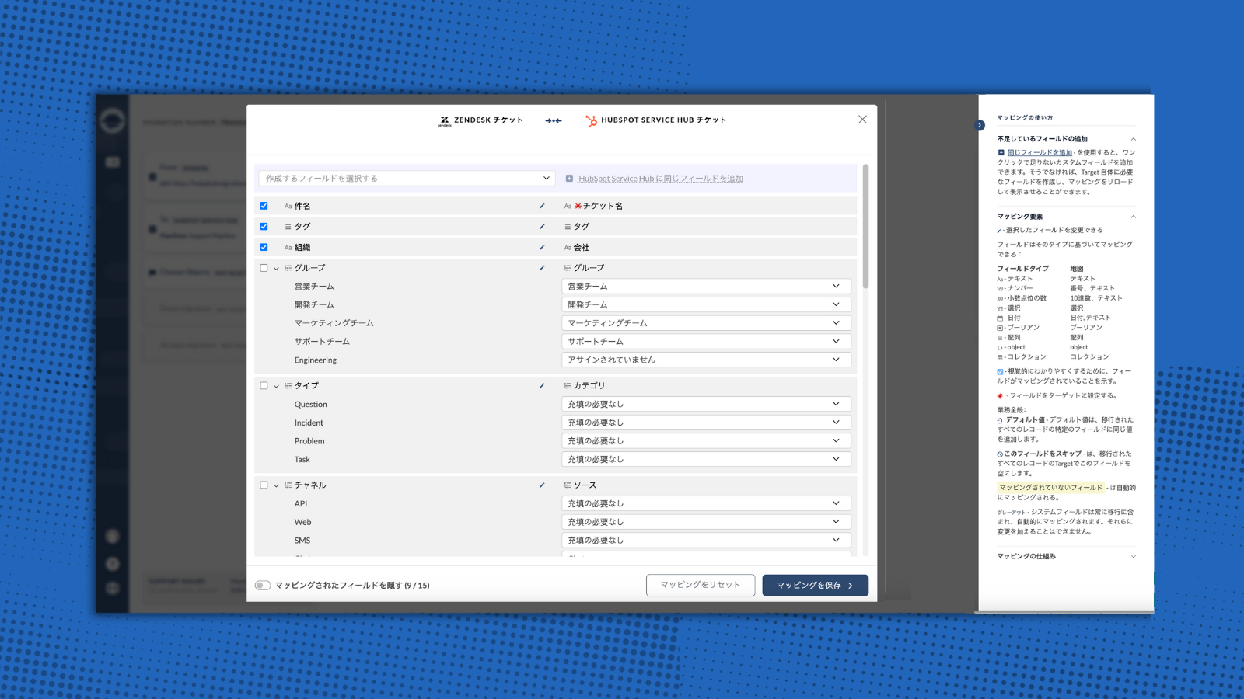Screen dimensions: 1244x699
Task: Open the アサインされていません dropdown for Engineering
Action: tap(706, 360)
